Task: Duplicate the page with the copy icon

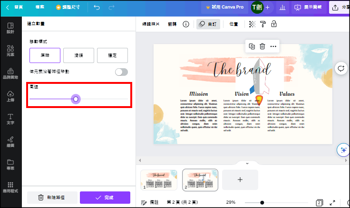Action: pos(252,46)
